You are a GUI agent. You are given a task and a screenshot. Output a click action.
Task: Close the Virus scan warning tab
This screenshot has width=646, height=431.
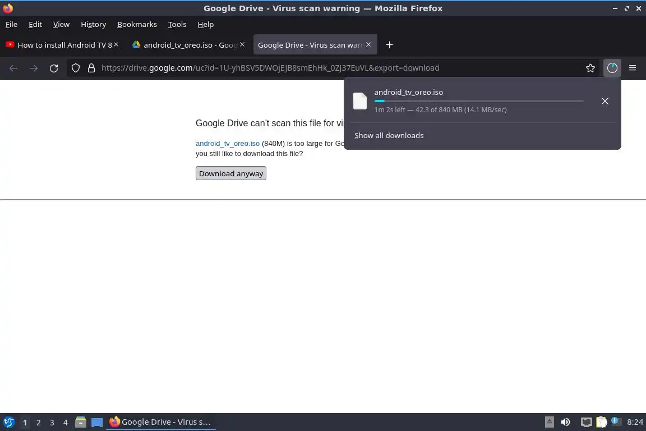pyautogui.click(x=368, y=44)
